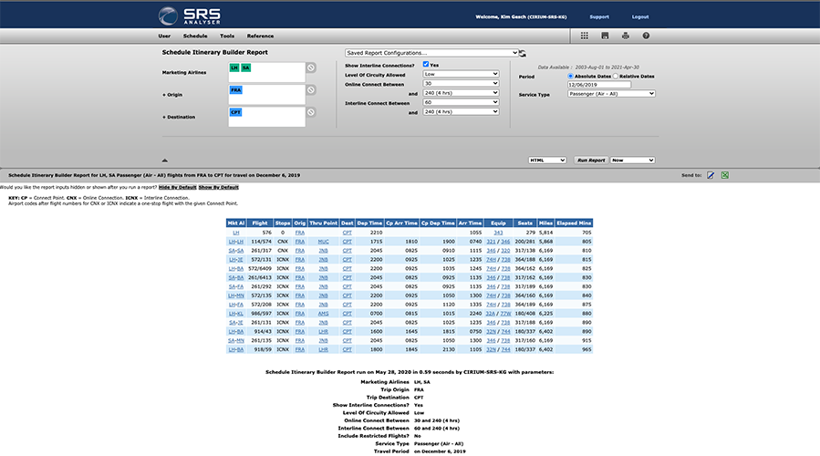Select Relative Dates radio button
Screen dimensions: 820x456
click(x=616, y=76)
